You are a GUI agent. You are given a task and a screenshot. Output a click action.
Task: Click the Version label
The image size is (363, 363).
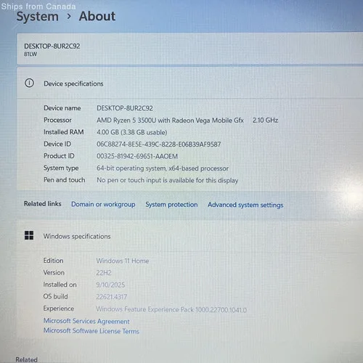tap(54, 272)
